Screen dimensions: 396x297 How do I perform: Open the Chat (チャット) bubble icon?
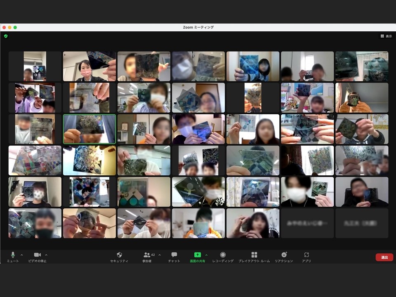click(x=174, y=255)
